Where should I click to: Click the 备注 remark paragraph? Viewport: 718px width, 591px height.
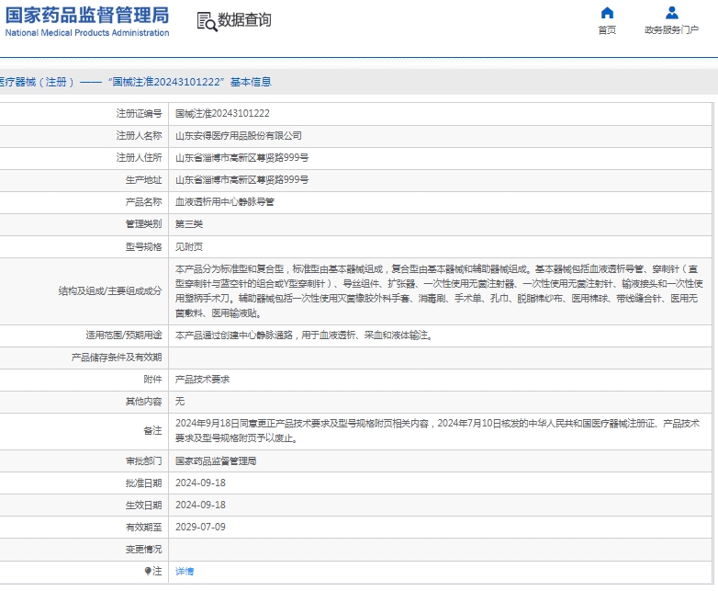[437, 431]
